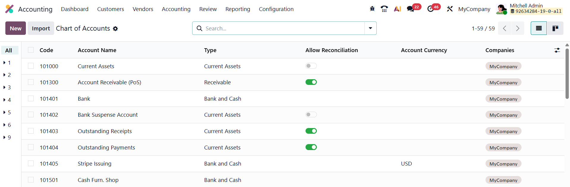Disable reconciliation for Outstanding Receipts
Image resolution: width=570 pixels, height=187 pixels.
tap(311, 131)
